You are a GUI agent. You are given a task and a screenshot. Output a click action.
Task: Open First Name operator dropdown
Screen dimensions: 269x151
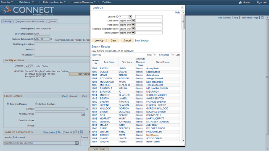point(133,25)
